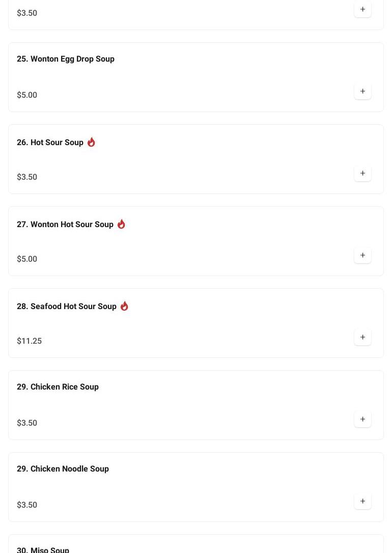This screenshot has height=553, width=392.
Task: Add Wonton Egg Drop Soup with plus button
Action: [362, 92]
